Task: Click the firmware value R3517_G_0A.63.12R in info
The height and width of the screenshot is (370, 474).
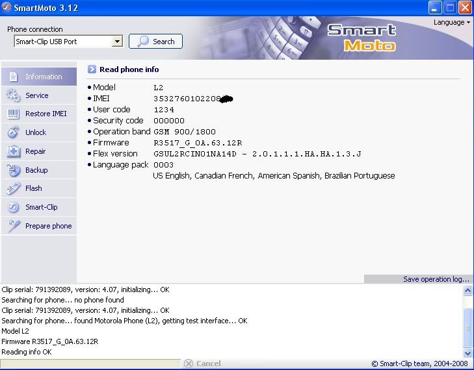Action: pyautogui.click(x=198, y=143)
